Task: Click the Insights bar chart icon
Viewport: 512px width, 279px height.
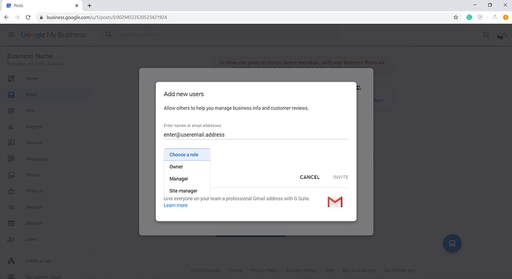Action: pyautogui.click(x=11, y=127)
